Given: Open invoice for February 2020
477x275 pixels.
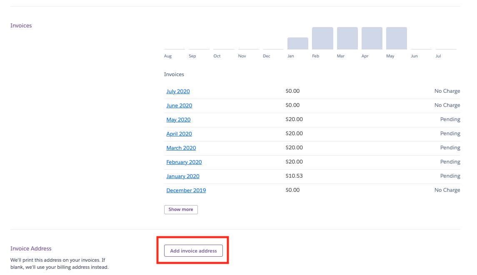Looking at the screenshot, I should click(x=184, y=162).
